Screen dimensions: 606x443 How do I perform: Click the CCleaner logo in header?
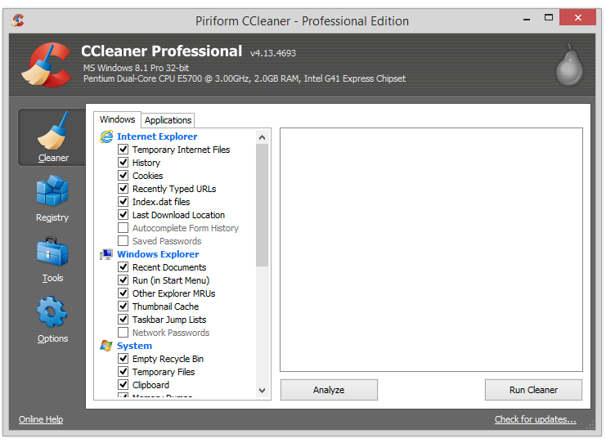pyautogui.click(x=47, y=65)
